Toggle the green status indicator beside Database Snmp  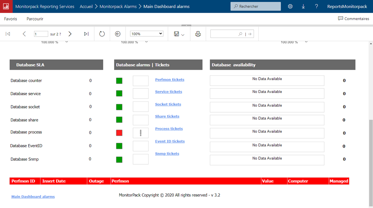119,159
